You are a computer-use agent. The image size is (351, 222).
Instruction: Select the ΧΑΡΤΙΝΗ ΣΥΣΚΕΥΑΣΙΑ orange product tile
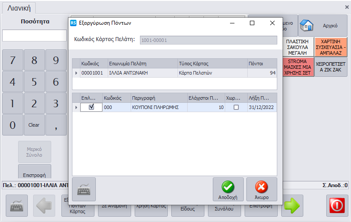pyautogui.click(x=331, y=47)
